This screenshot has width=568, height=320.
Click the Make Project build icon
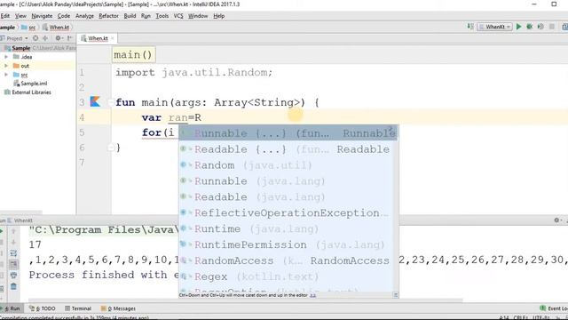[x=470, y=27]
